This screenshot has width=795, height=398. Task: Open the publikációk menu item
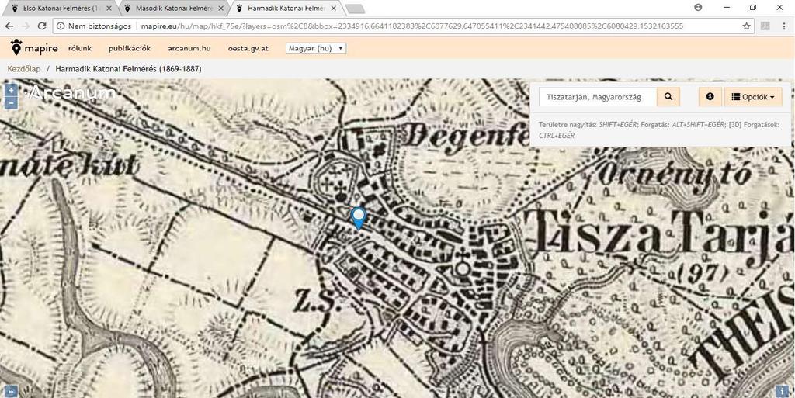[x=130, y=49]
